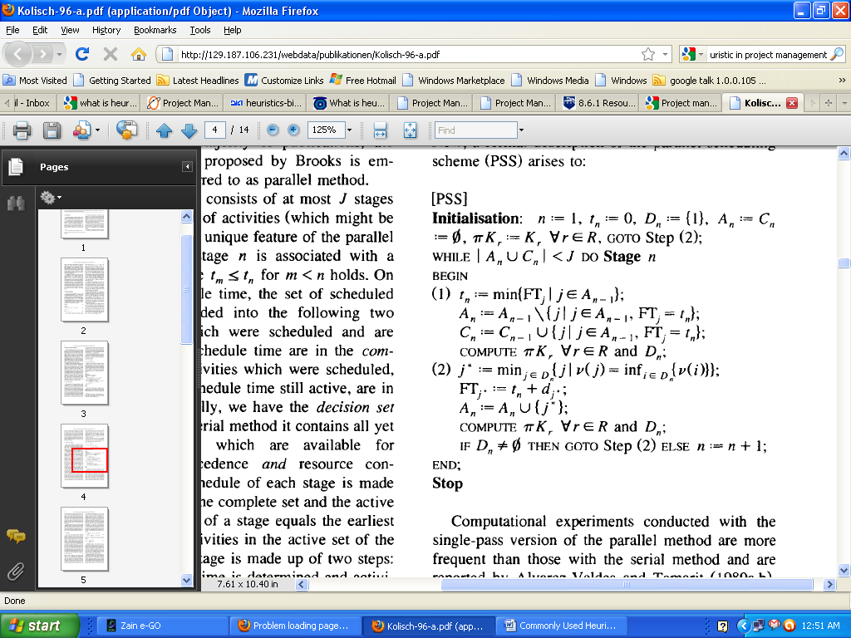Click the zoom in plus button
Image resolution: width=851 pixels, height=638 pixels.
click(293, 130)
